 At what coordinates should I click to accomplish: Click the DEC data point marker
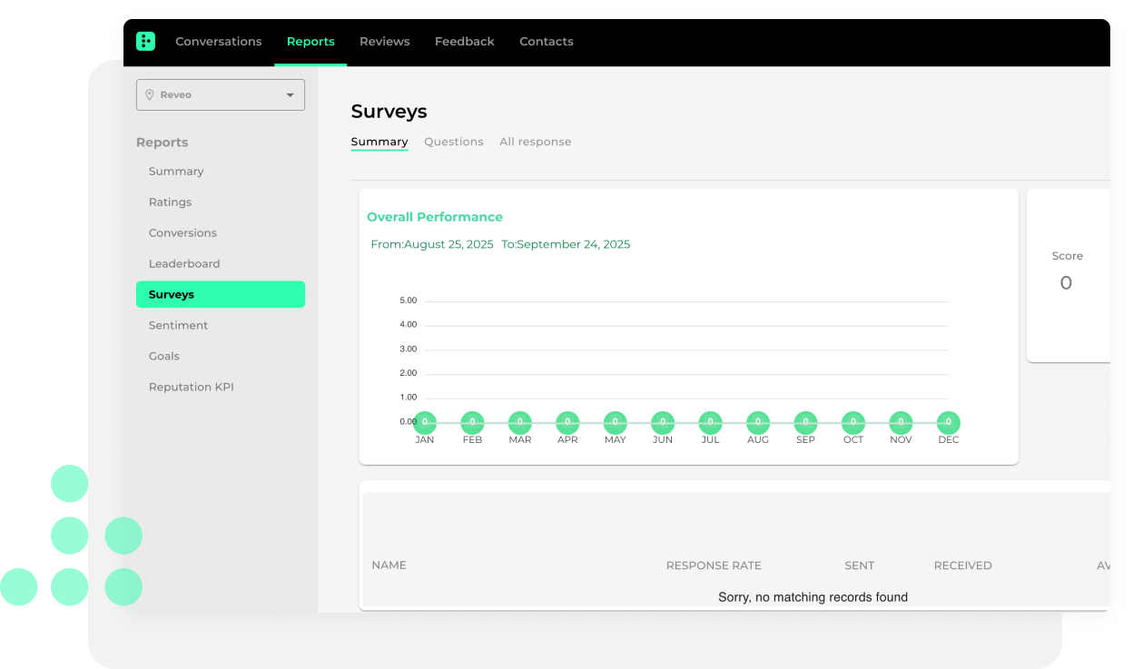[x=948, y=422]
